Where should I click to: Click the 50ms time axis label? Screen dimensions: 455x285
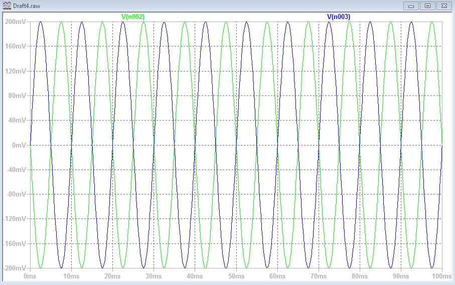[x=236, y=276]
